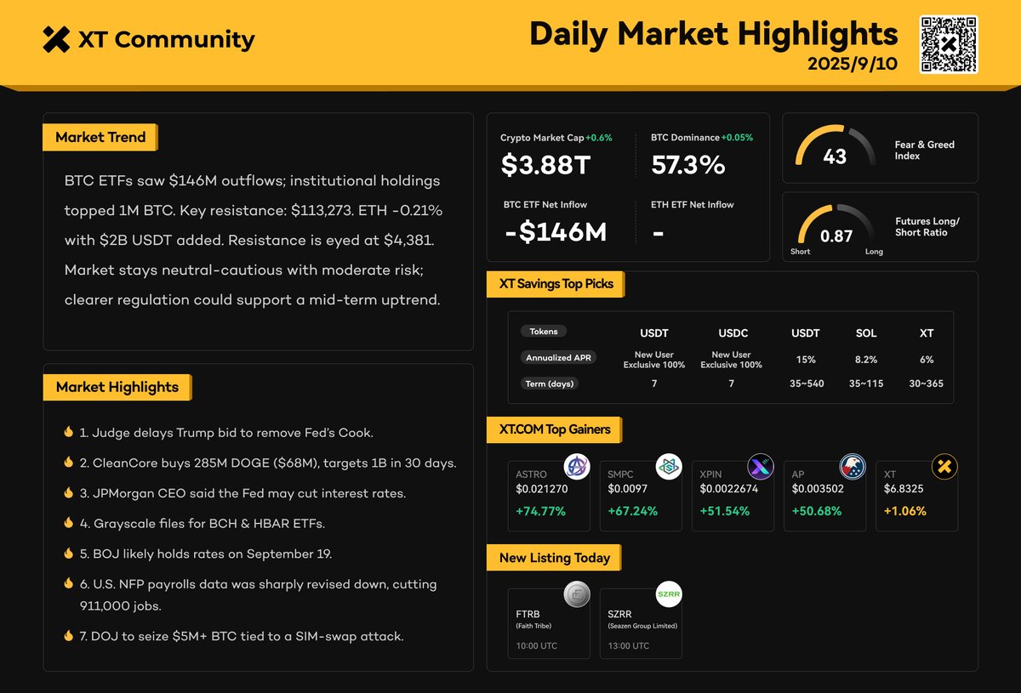Click the -$146M BTC ETF net inflow value
This screenshot has width=1021, height=693.
coord(555,230)
